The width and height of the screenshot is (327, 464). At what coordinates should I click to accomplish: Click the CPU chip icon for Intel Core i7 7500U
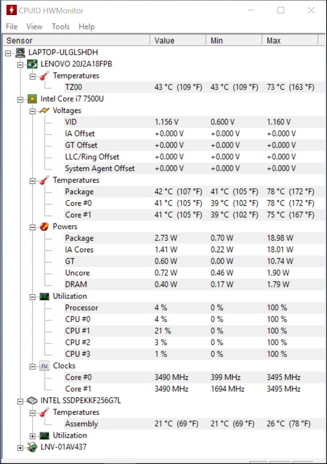32,99
